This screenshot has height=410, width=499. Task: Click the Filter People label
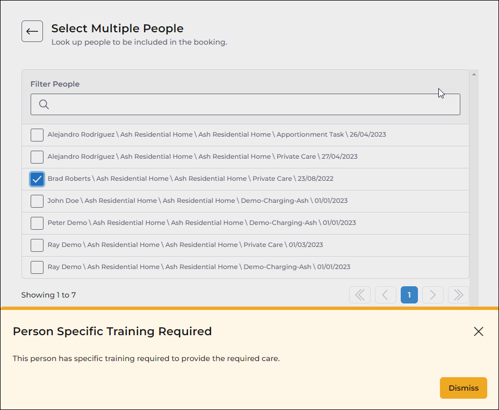pos(55,84)
